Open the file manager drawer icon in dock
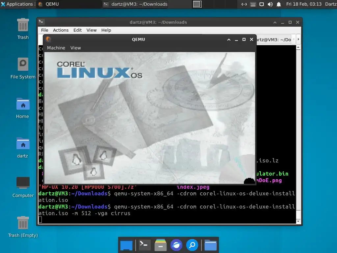 tap(160, 245)
